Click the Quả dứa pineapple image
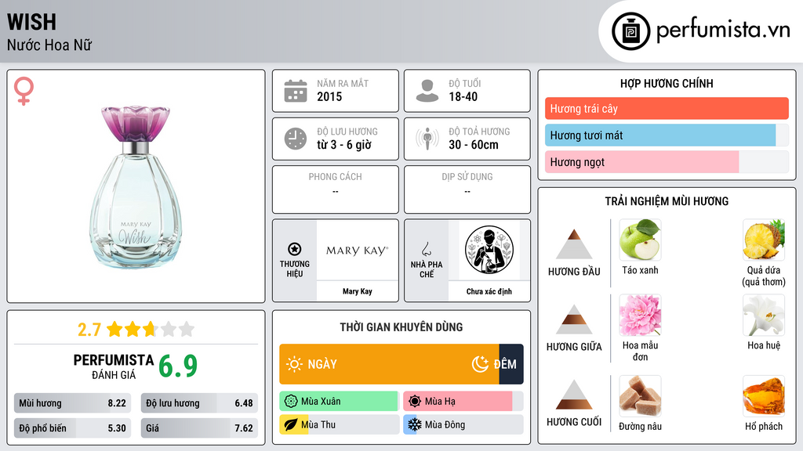Viewport: 803px width, 451px height. [x=764, y=240]
